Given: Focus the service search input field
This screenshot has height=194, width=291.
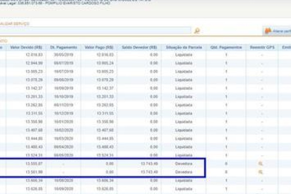Looking at the screenshot, I should (x=97, y=31).
